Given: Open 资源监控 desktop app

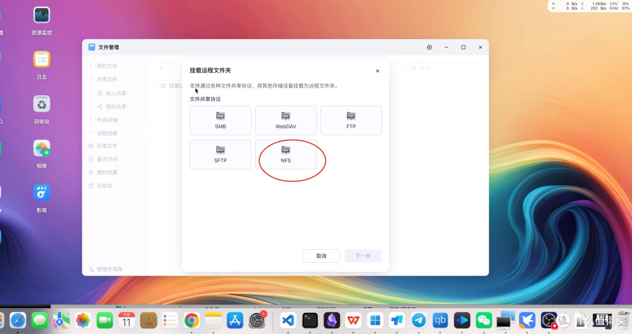Looking at the screenshot, I should tap(42, 21).
